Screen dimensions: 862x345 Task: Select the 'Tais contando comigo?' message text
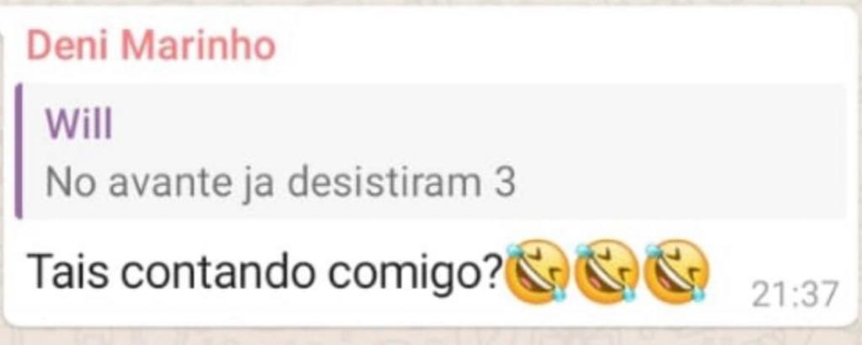265,273
